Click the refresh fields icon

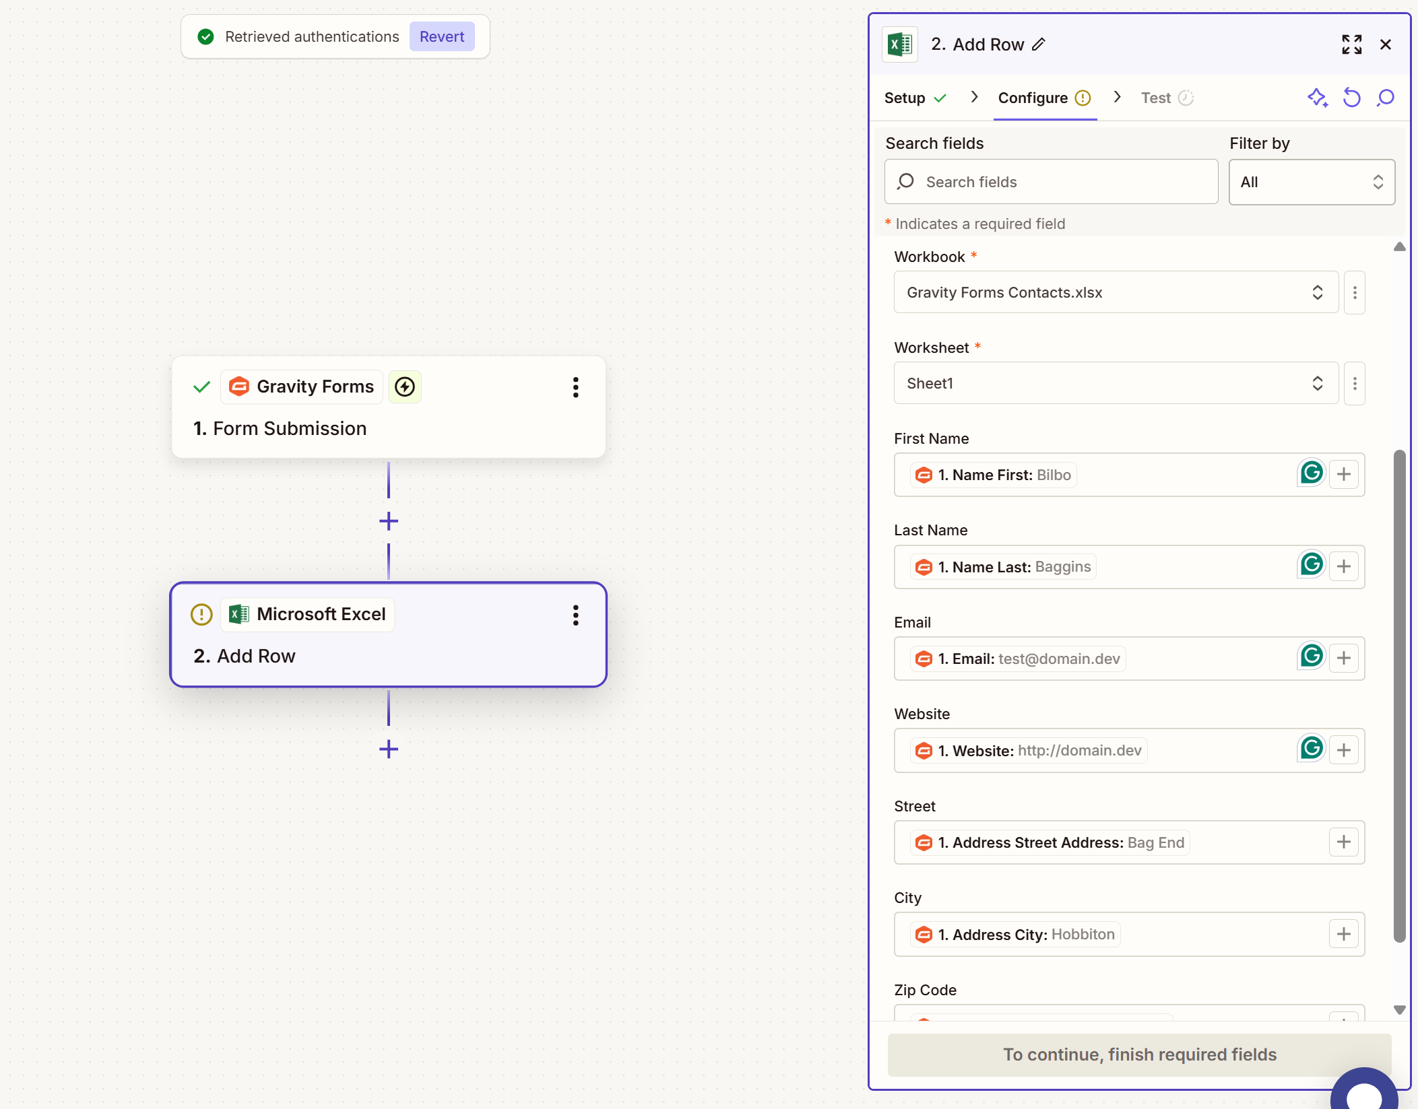click(x=1352, y=98)
